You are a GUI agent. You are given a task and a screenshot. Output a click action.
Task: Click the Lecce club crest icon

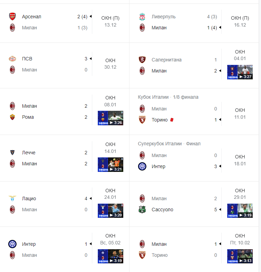pos(12,153)
